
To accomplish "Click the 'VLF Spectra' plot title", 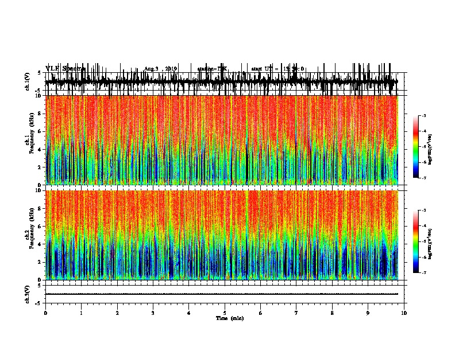I will (65, 69).
